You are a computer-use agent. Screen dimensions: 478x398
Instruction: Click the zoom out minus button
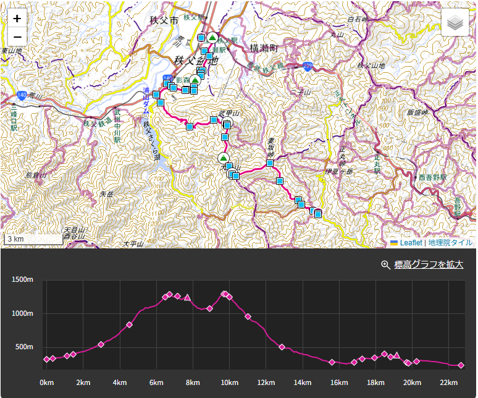[x=17, y=37]
